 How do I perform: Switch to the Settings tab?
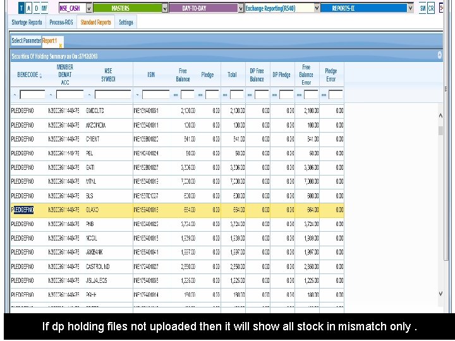coord(126,22)
